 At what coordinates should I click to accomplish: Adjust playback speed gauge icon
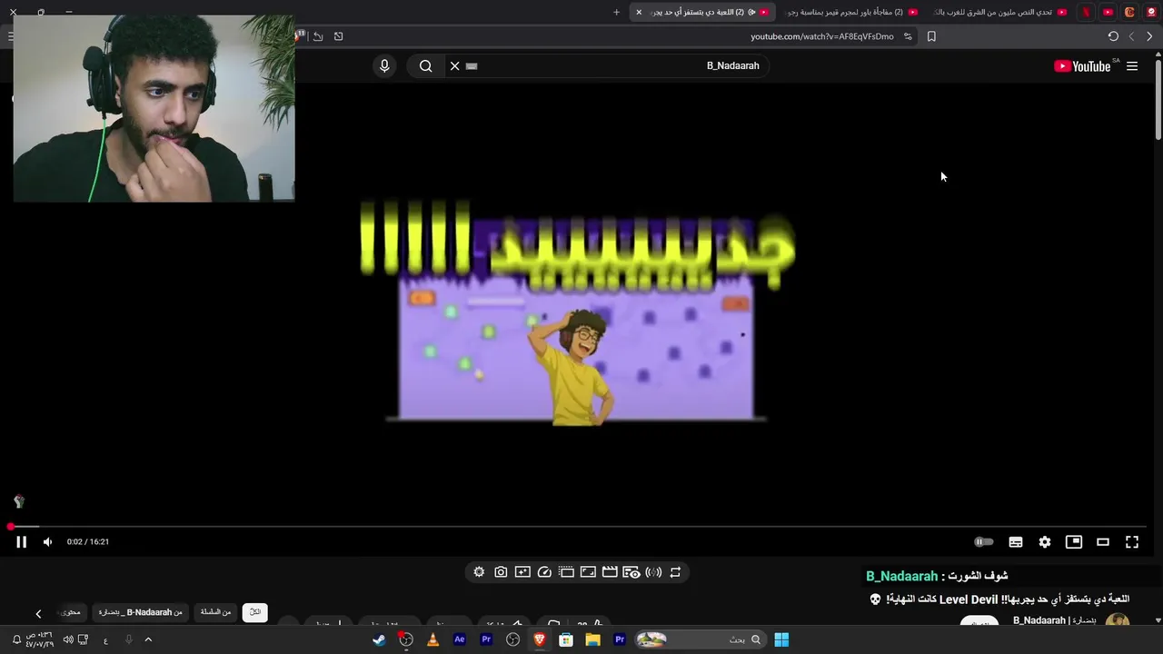coord(544,572)
